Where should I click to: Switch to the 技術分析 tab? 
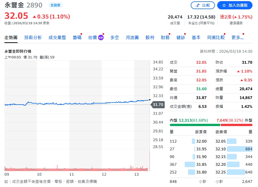33,38
